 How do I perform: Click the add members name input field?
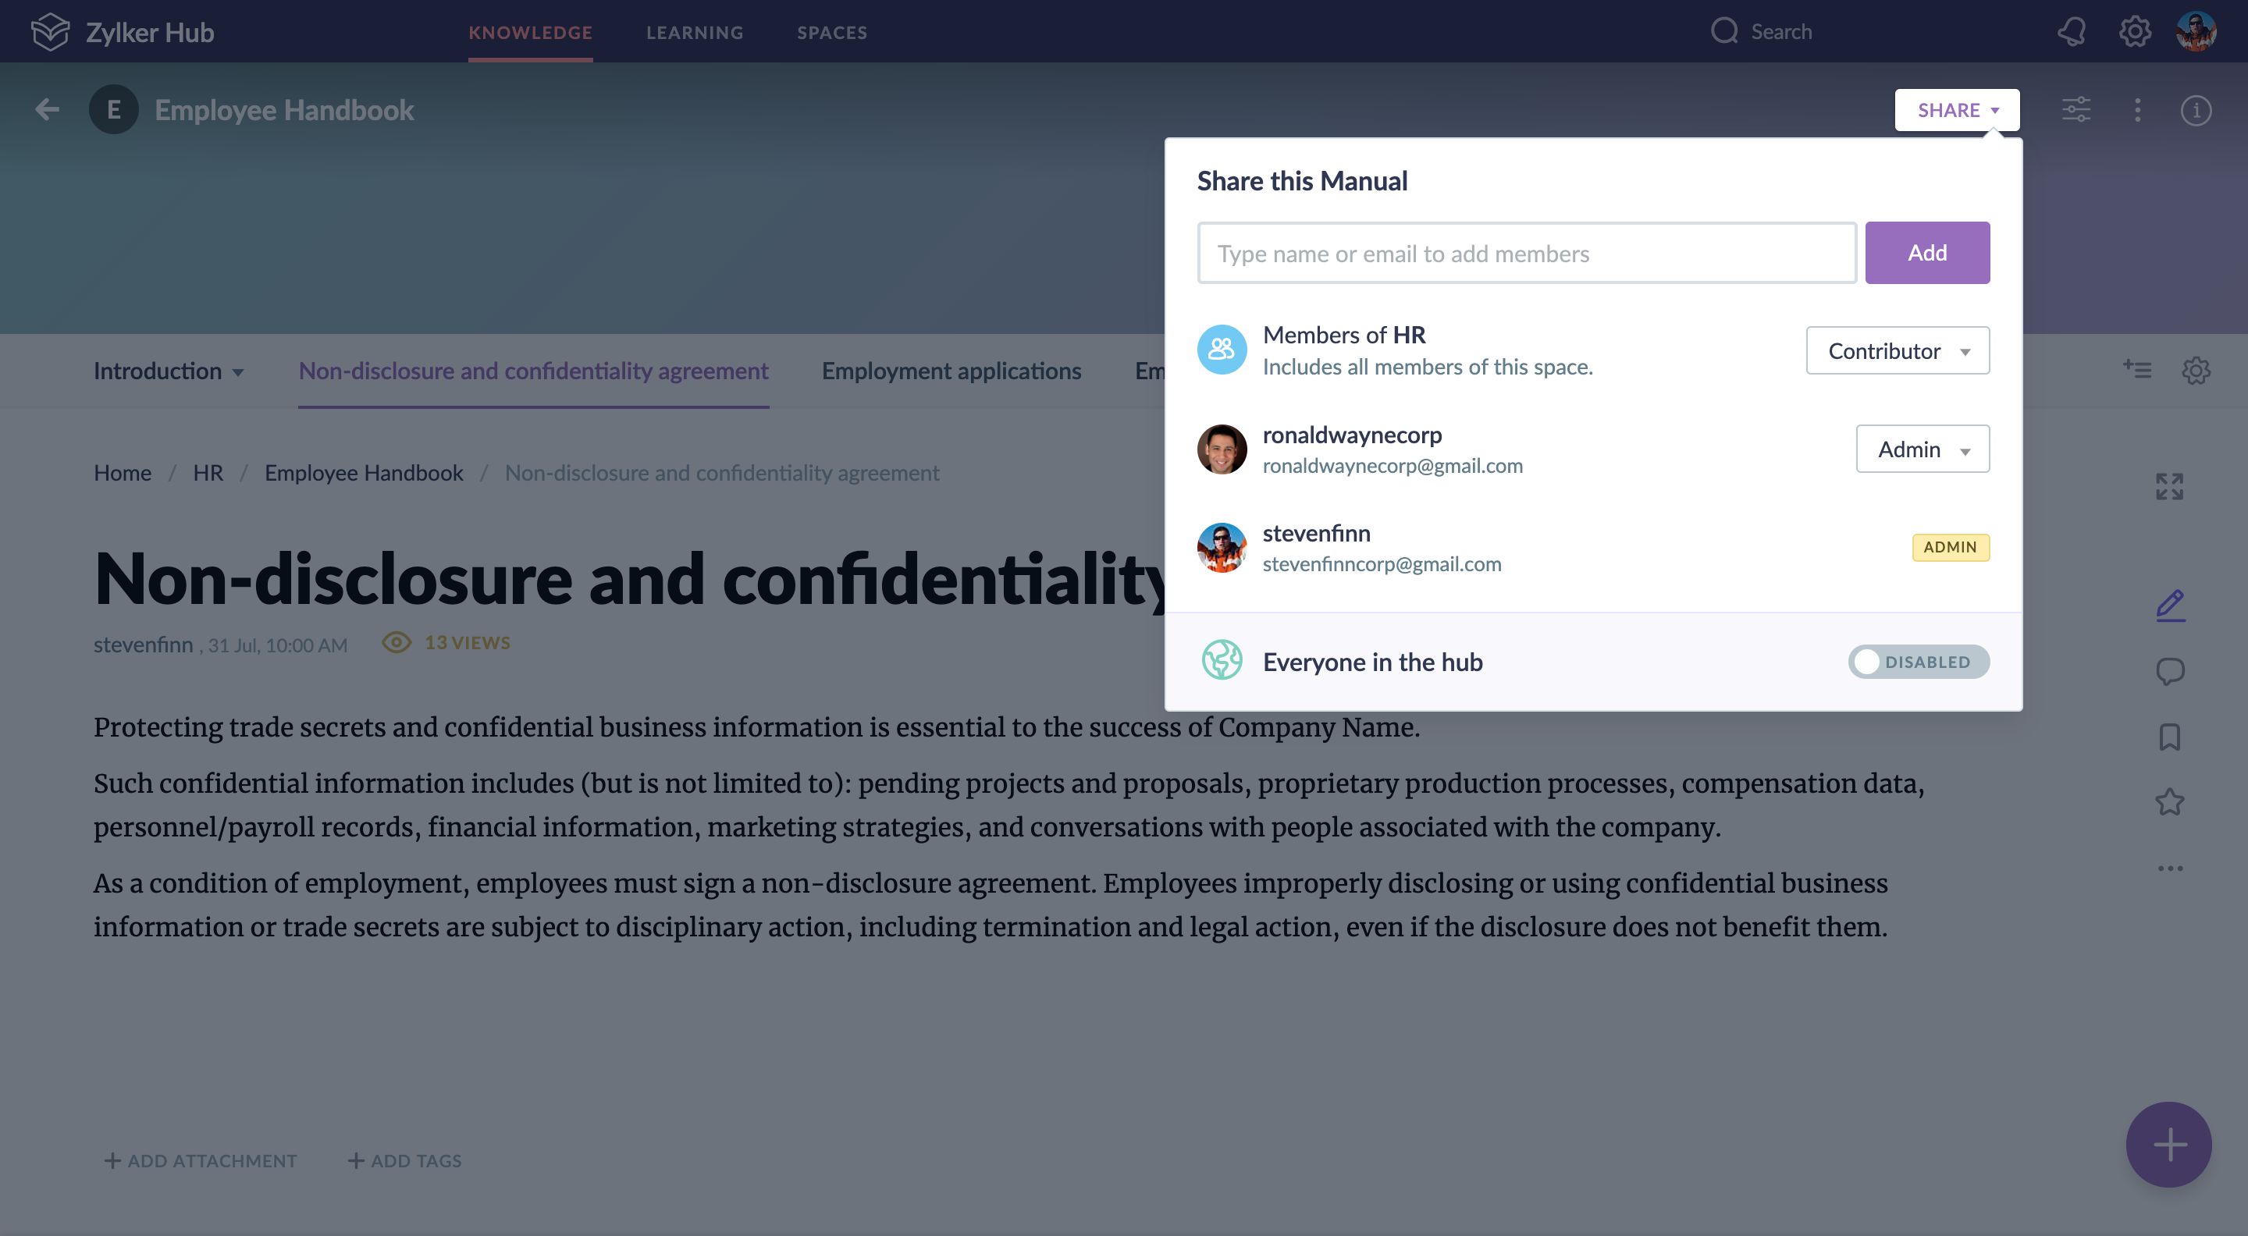(x=1526, y=253)
